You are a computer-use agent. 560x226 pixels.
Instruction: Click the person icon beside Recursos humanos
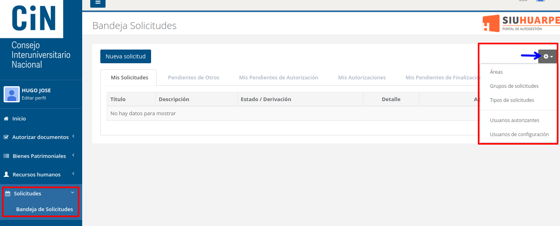click(6, 174)
